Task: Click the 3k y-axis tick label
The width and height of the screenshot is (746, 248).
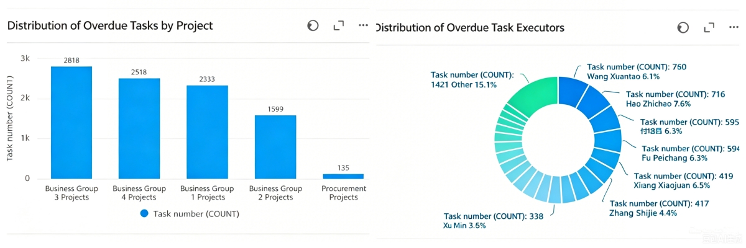Action: click(x=25, y=58)
